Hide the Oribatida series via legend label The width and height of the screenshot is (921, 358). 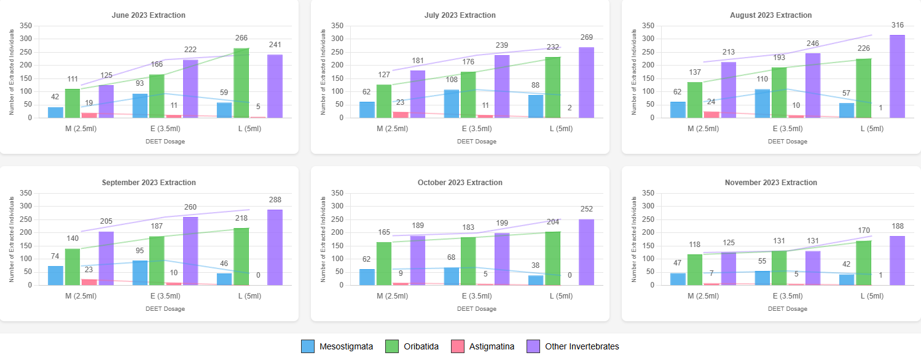pos(421,346)
